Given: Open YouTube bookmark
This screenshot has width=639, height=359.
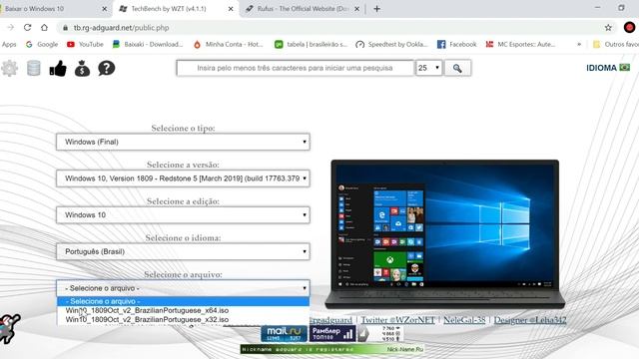Looking at the screenshot, I should point(85,44).
